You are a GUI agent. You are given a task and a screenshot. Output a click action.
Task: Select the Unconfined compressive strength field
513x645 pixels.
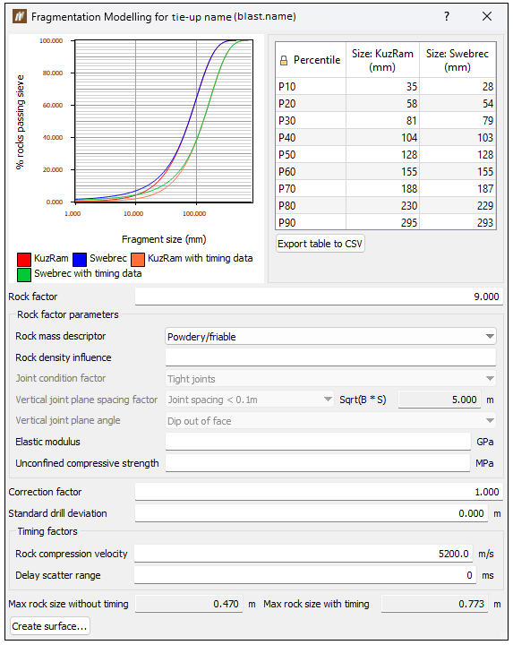318,463
